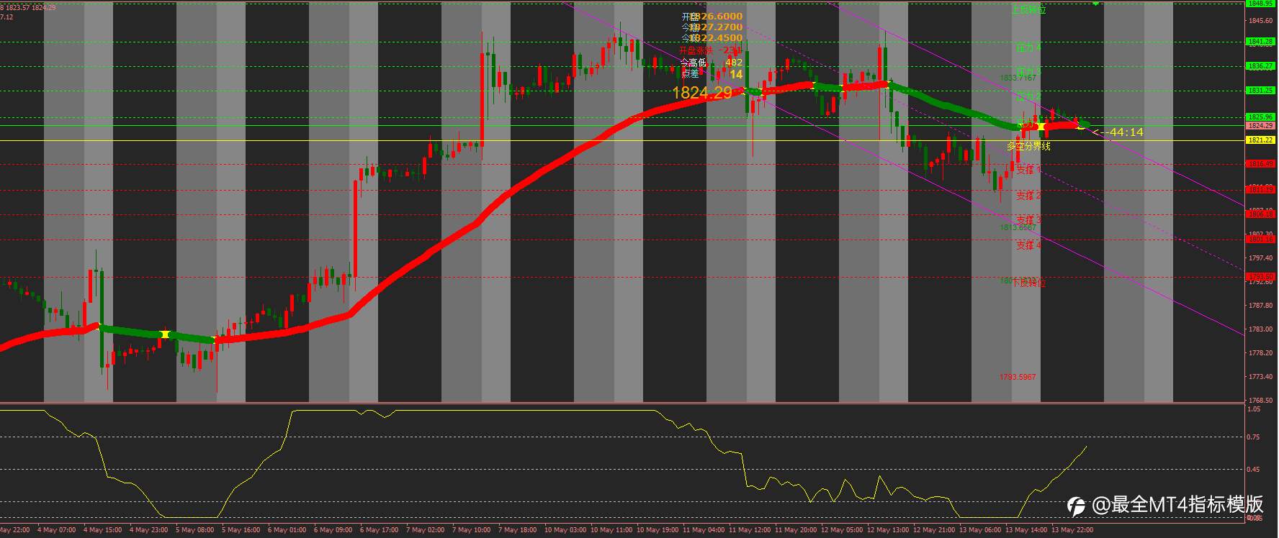The height and width of the screenshot is (538, 1279).
Task: Click the 今高低 value 482
Action: pyautogui.click(x=734, y=63)
